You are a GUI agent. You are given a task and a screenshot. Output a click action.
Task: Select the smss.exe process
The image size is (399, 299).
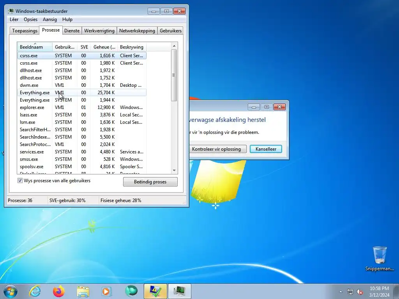(82, 159)
